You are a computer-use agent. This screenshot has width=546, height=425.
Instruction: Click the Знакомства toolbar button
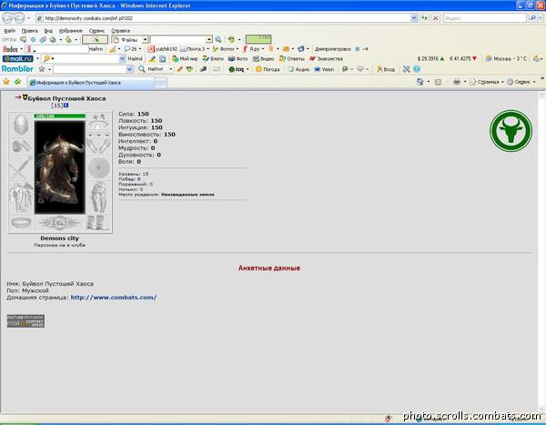point(326,58)
